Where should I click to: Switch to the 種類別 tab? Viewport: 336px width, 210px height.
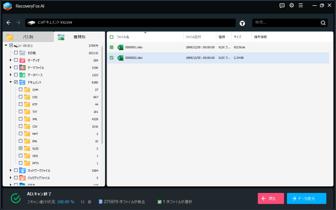79,37
